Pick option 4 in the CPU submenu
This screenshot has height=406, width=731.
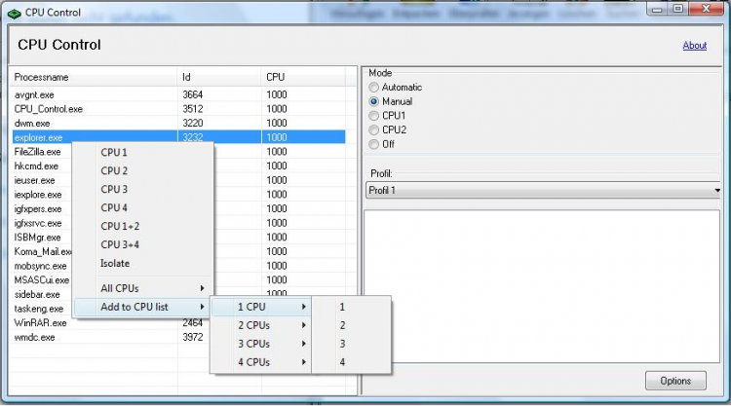[x=351, y=362]
